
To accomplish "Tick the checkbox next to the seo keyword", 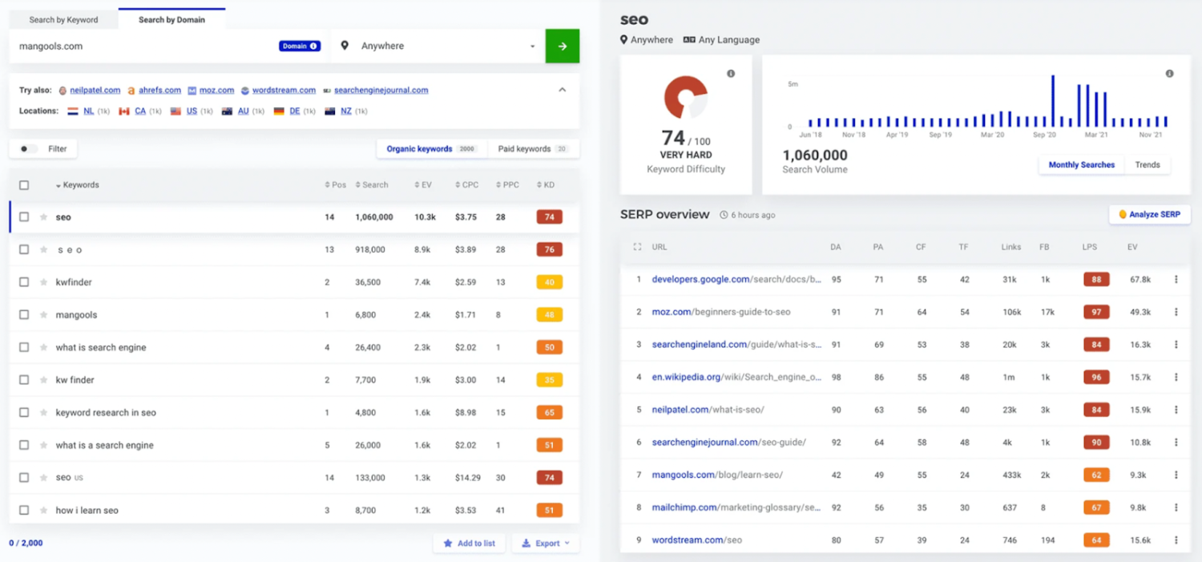I will [23, 216].
